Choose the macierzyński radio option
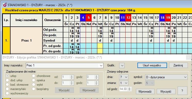 click(7, 89)
